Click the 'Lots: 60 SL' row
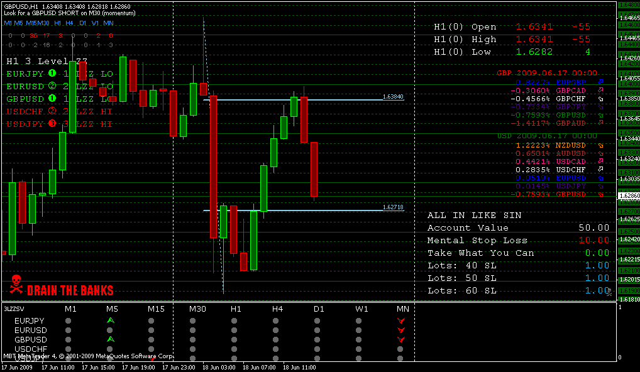Viewport: 640px width, 372px height. 519,290
